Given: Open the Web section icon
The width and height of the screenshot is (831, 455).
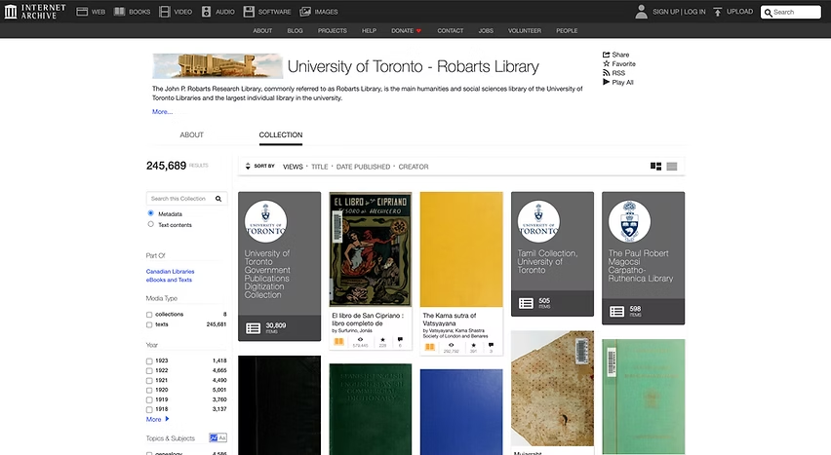Looking at the screenshot, I should 82,12.
